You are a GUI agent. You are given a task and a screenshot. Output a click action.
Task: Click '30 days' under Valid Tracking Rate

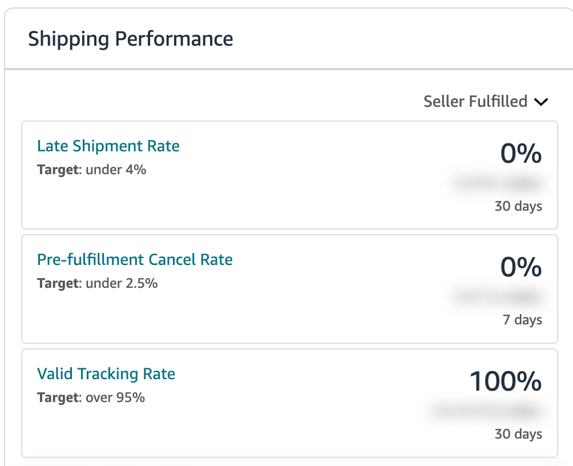(518, 434)
